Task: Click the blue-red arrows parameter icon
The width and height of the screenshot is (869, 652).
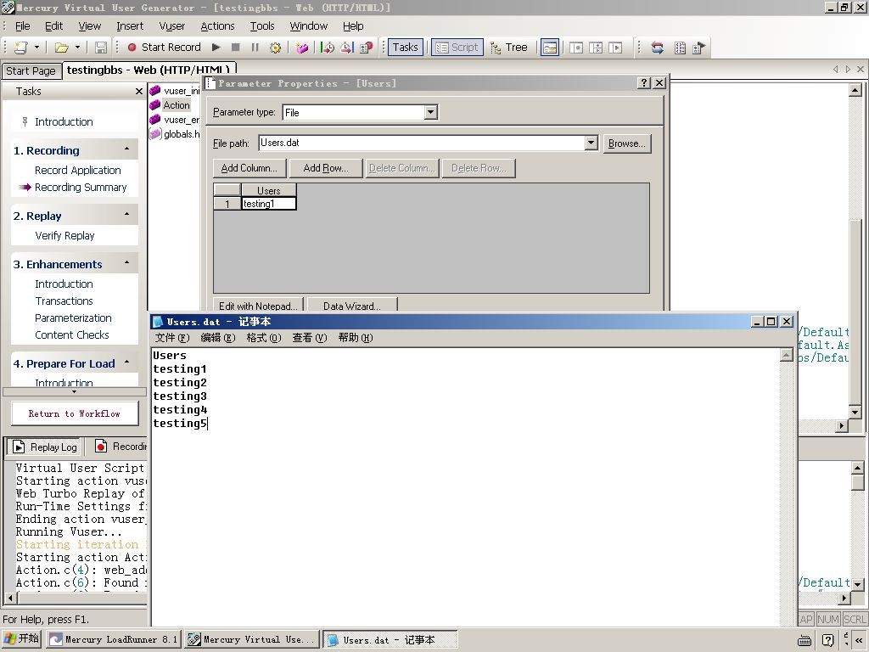Action: (x=658, y=48)
